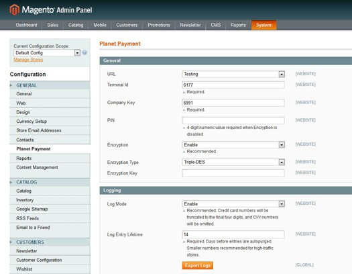
Task: Open the CMS menu
Action: tap(216, 25)
